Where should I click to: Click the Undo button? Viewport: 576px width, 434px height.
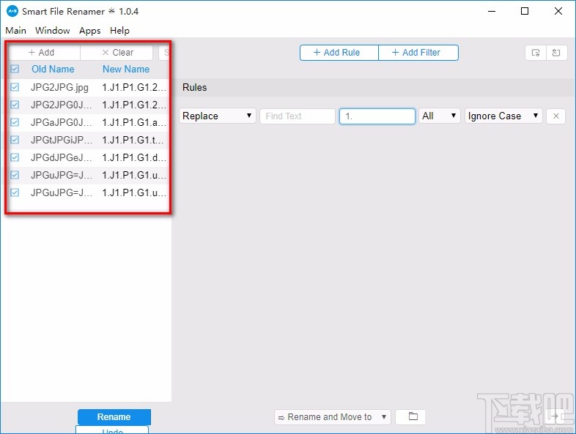tap(112, 430)
